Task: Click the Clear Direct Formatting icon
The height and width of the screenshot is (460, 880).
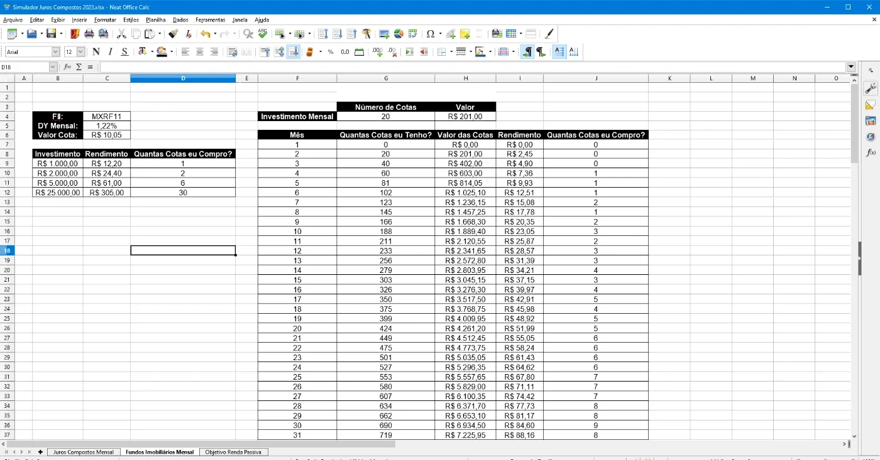Action: (x=188, y=34)
